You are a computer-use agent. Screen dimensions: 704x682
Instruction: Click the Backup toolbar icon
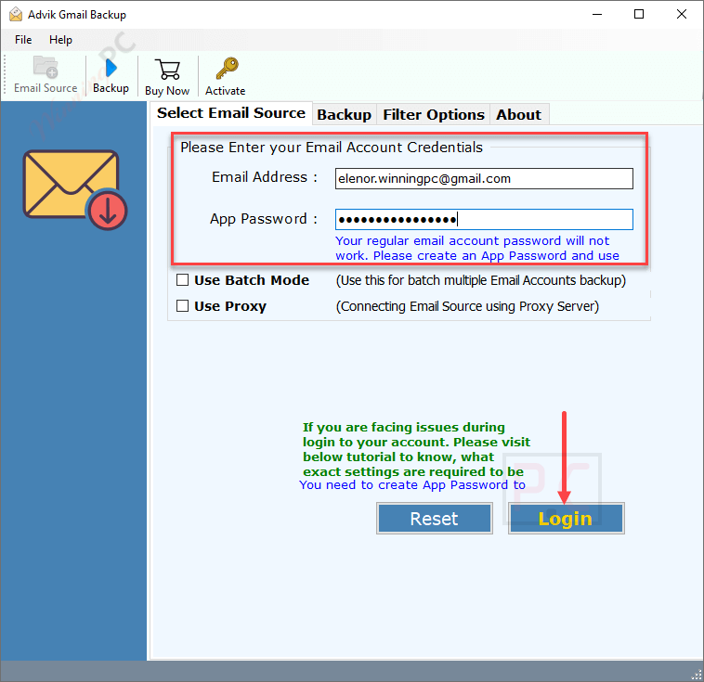[x=111, y=70]
